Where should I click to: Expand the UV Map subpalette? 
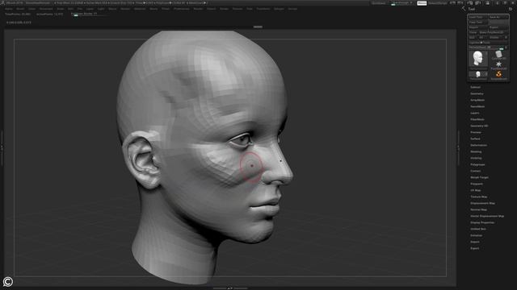click(476, 190)
